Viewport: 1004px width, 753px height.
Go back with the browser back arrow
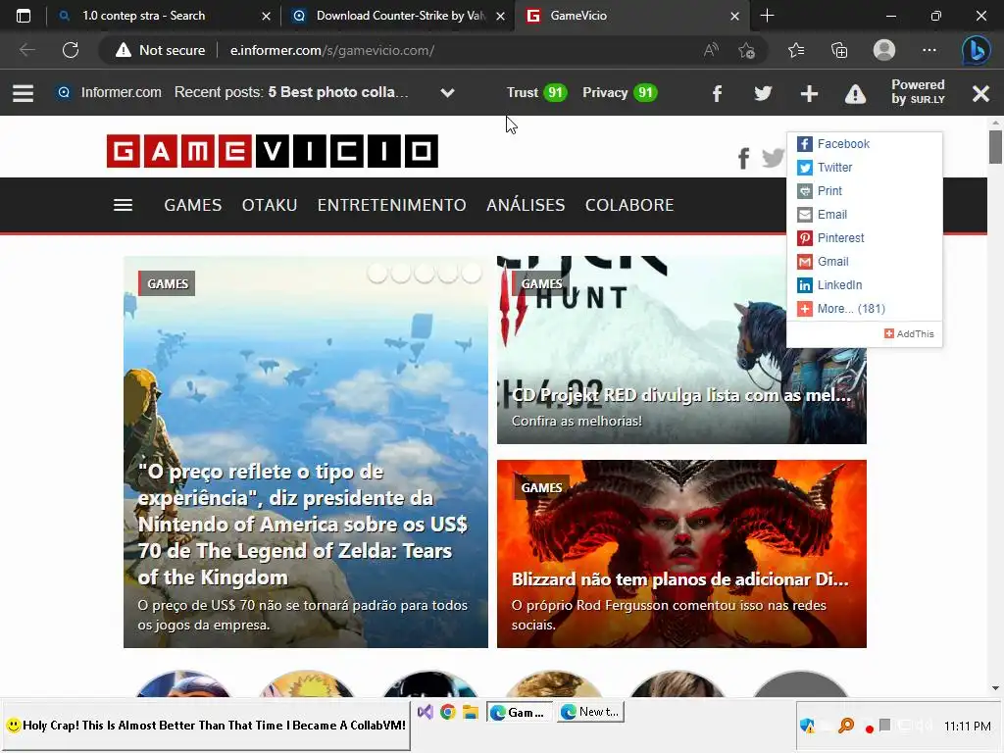(x=26, y=50)
